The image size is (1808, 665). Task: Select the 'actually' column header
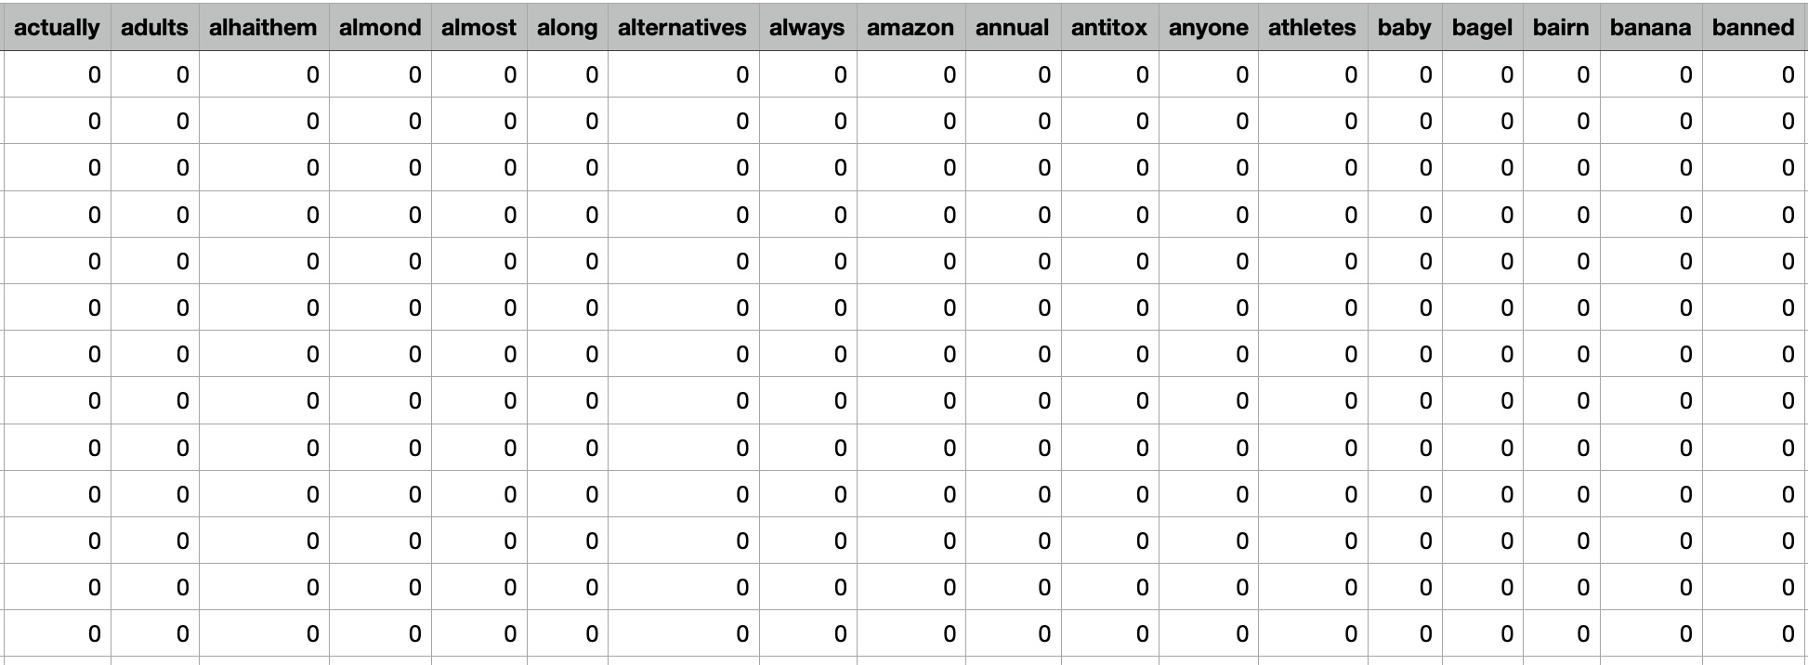[57, 28]
